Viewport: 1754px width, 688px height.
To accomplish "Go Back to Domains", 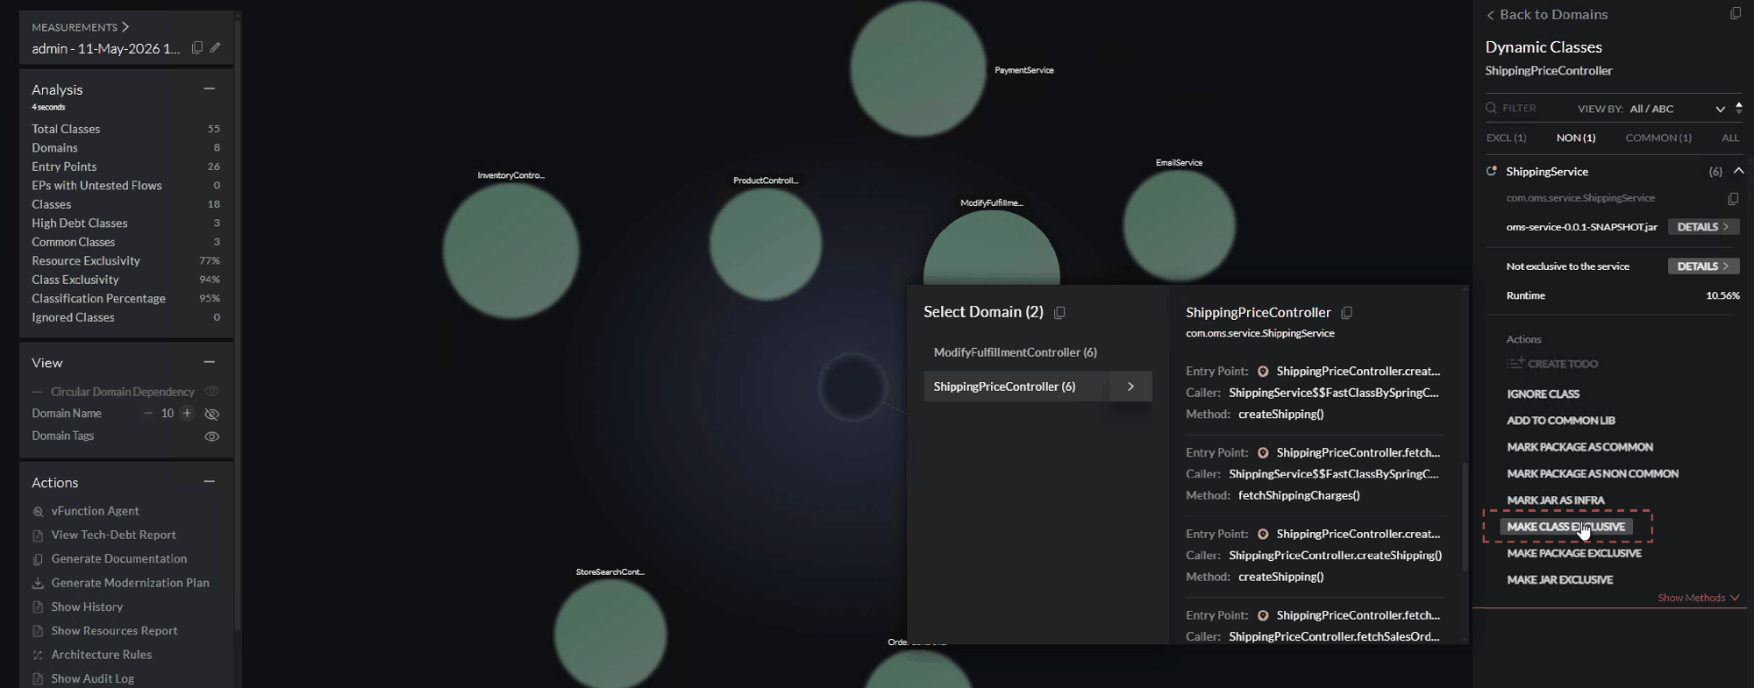I will [x=1546, y=14].
